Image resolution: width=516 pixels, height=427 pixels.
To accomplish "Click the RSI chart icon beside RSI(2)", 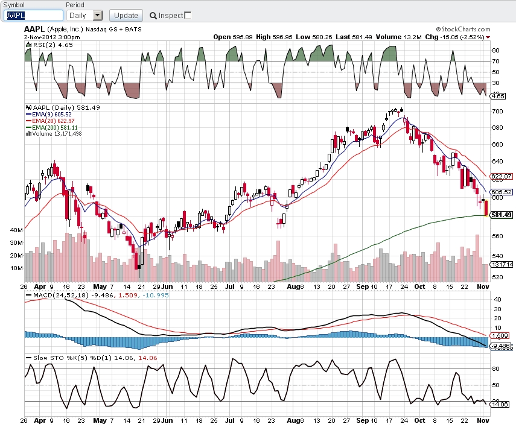I will (x=28, y=45).
